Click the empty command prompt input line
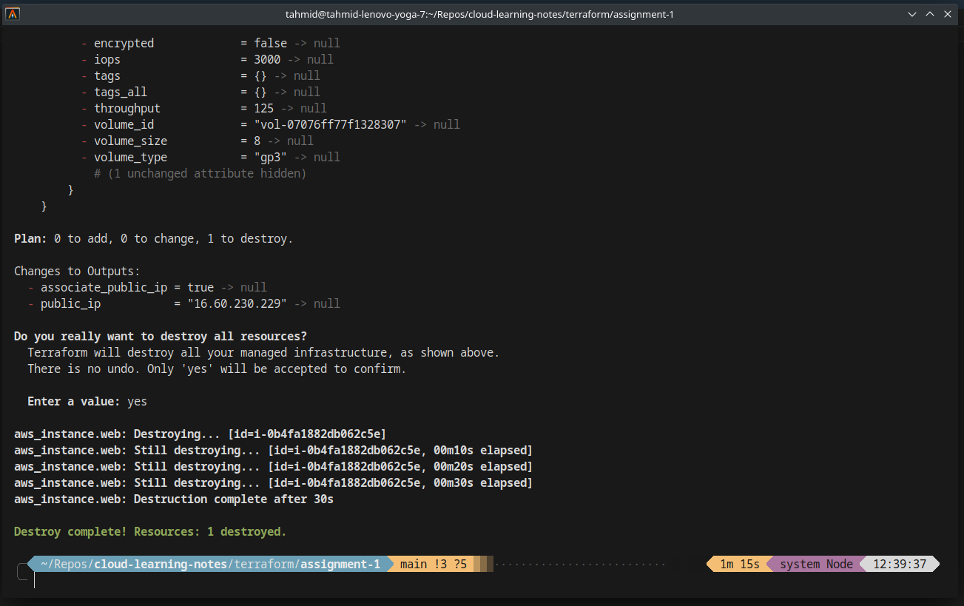The image size is (964, 606). 481,580
